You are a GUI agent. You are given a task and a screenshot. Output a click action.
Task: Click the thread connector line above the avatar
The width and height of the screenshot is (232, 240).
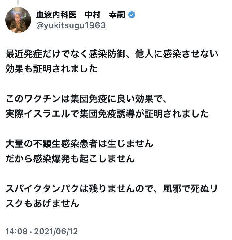click(x=18, y=2)
